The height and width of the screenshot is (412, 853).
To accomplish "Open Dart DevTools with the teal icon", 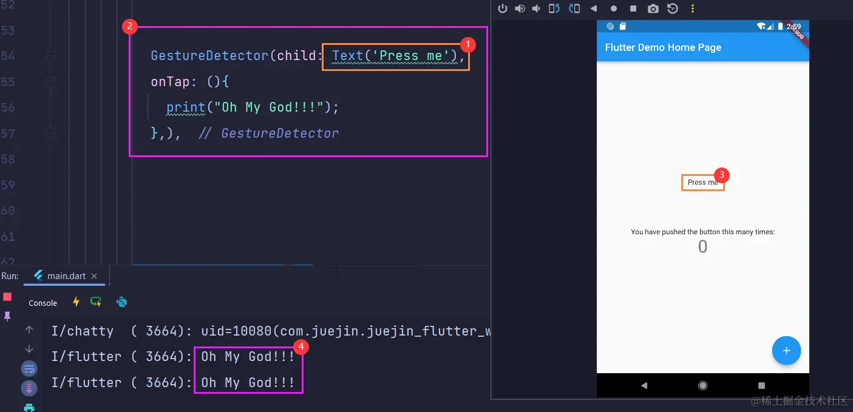I will click(x=121, y=302).
